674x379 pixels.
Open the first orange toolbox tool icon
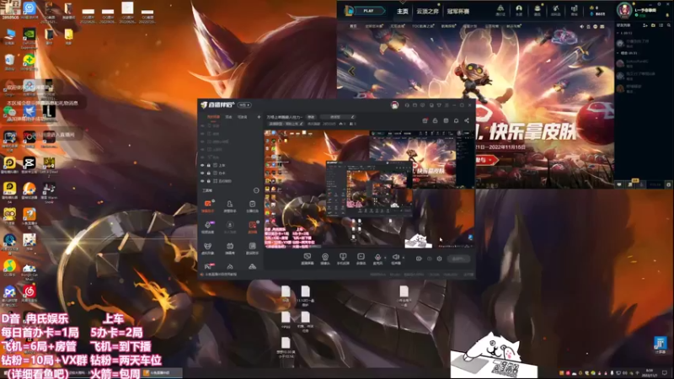point(208,205)
